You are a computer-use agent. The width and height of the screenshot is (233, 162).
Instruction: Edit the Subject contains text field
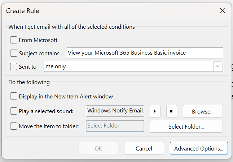pyautogui.click(x=145, y=53)
